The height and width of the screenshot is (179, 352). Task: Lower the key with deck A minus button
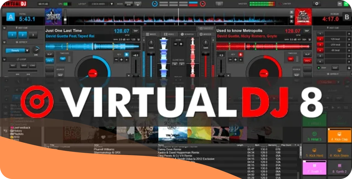click(116, 59)
